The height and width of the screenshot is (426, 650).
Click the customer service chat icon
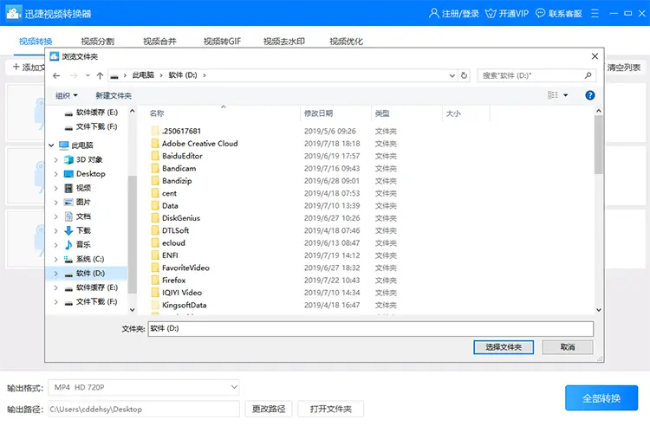click(x=540, y=13)
